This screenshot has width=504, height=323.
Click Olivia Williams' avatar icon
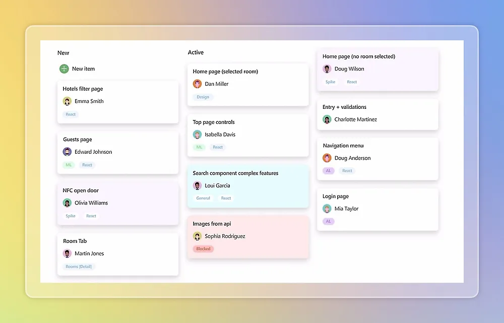tap(67, 203)
